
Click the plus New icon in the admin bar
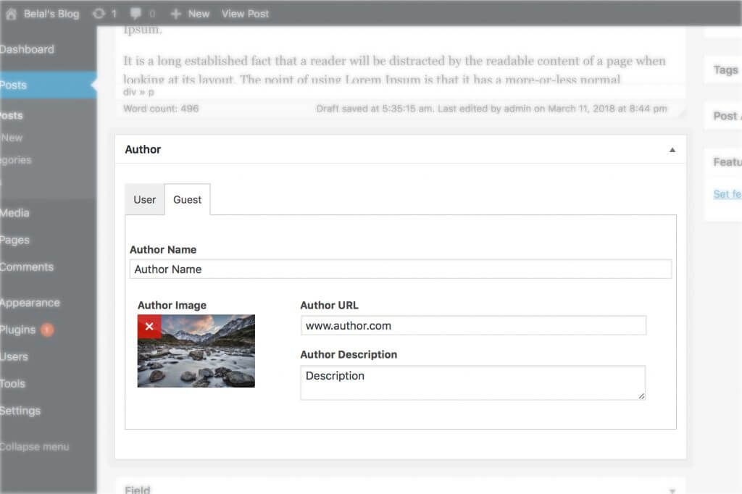pyautogui.click(x=175, y=14)
